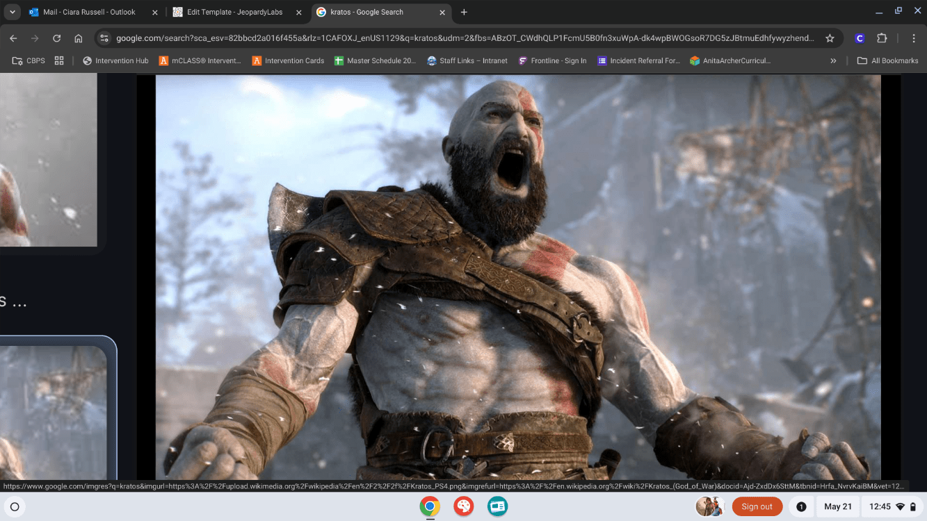Click the Google search URL address bar
Image resolution: width=927 pixels, height=521 pixels.
[465, 38]
